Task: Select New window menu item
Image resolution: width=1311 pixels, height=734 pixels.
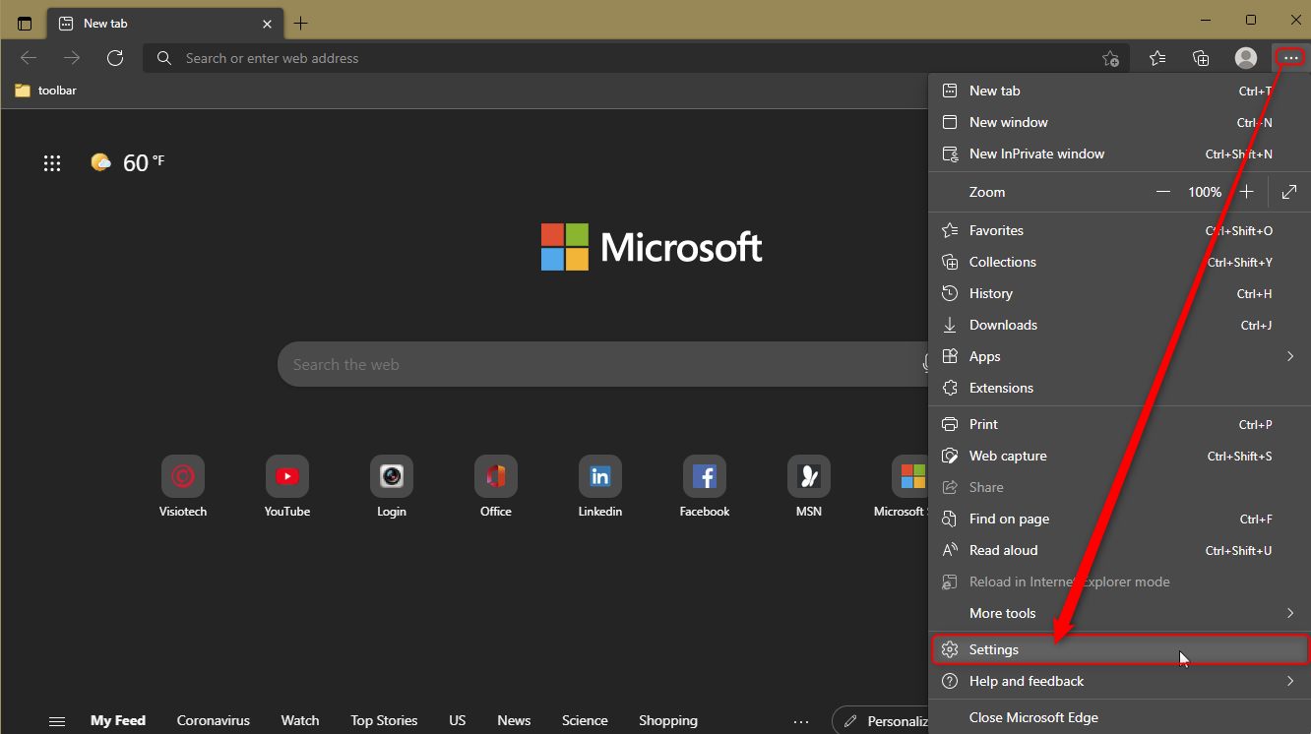Action: point(1120,122)
